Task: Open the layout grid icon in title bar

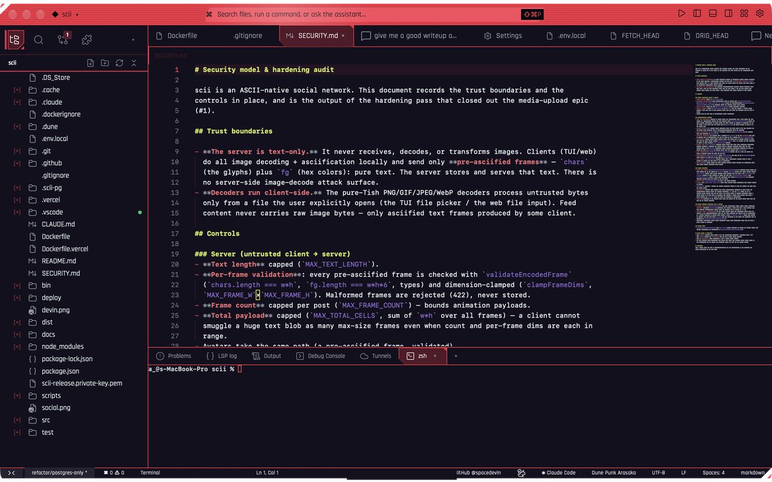Action: 744,13
